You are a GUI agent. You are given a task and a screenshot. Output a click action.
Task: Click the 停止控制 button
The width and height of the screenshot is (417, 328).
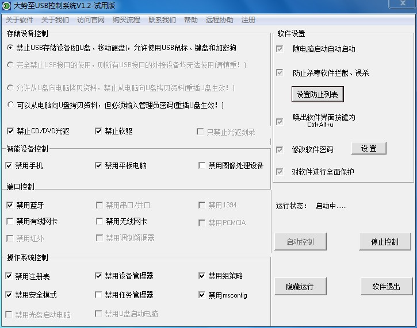coord(385,242)
